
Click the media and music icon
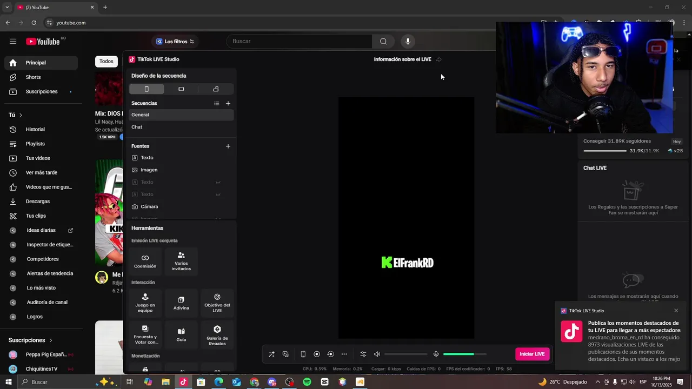click(285, 354)
